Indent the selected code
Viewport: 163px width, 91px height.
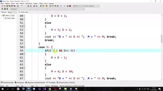41,6
